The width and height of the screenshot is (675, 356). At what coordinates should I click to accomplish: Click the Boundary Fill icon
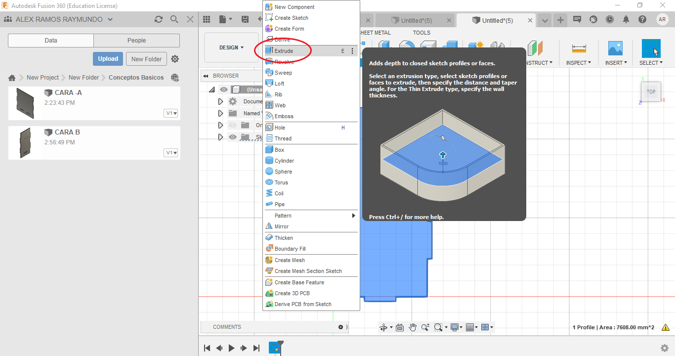point(269,249)
